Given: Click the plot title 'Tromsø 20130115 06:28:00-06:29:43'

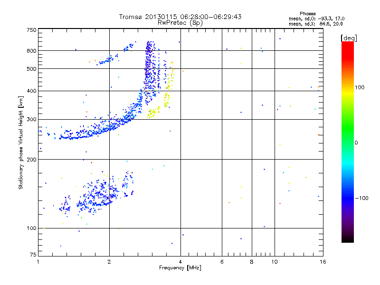Looking at the screenshot, I should pyautogui.click(x=180, y=17).
